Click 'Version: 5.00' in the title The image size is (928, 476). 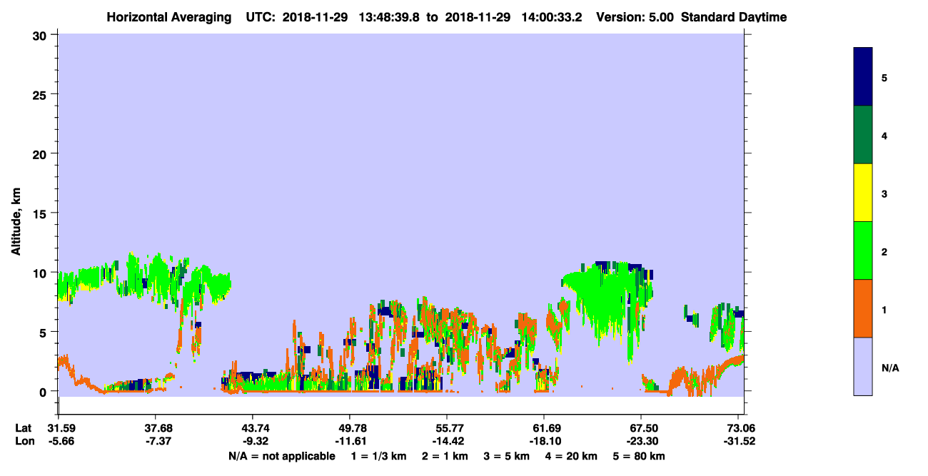(635, 17)
